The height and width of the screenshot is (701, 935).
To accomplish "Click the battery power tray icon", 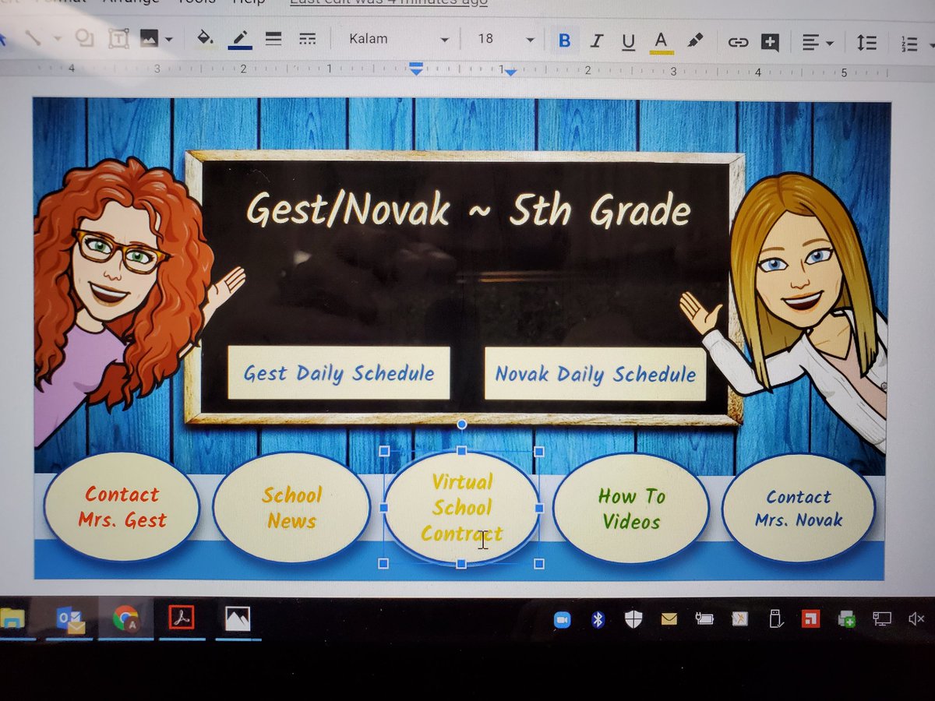I will (704, 619).
